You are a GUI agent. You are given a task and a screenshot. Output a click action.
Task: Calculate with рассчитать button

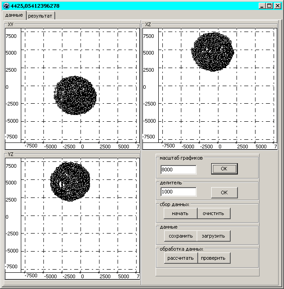click(x=180, y=258)
